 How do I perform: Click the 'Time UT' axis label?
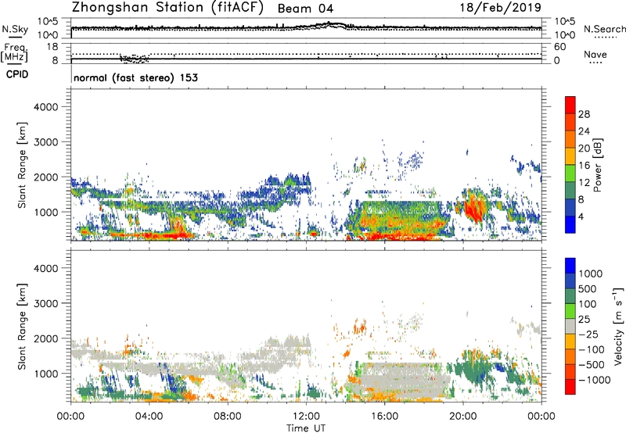click(x=306, y=428)
